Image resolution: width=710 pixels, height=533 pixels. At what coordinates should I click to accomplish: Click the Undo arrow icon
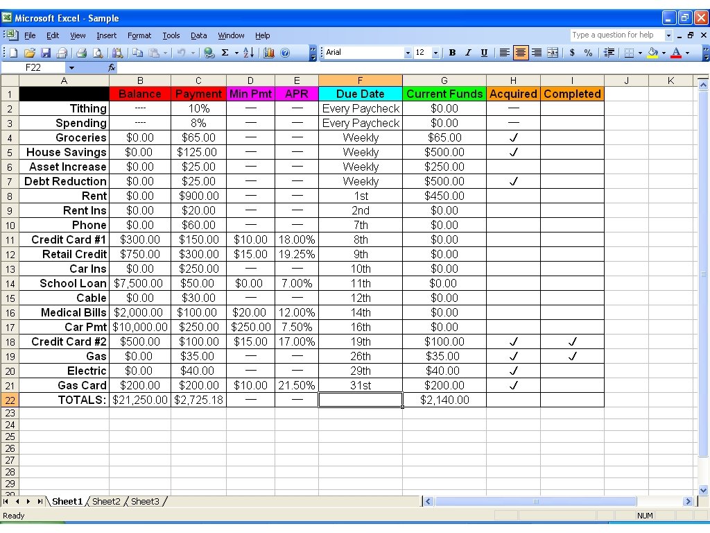coord(181,53)
